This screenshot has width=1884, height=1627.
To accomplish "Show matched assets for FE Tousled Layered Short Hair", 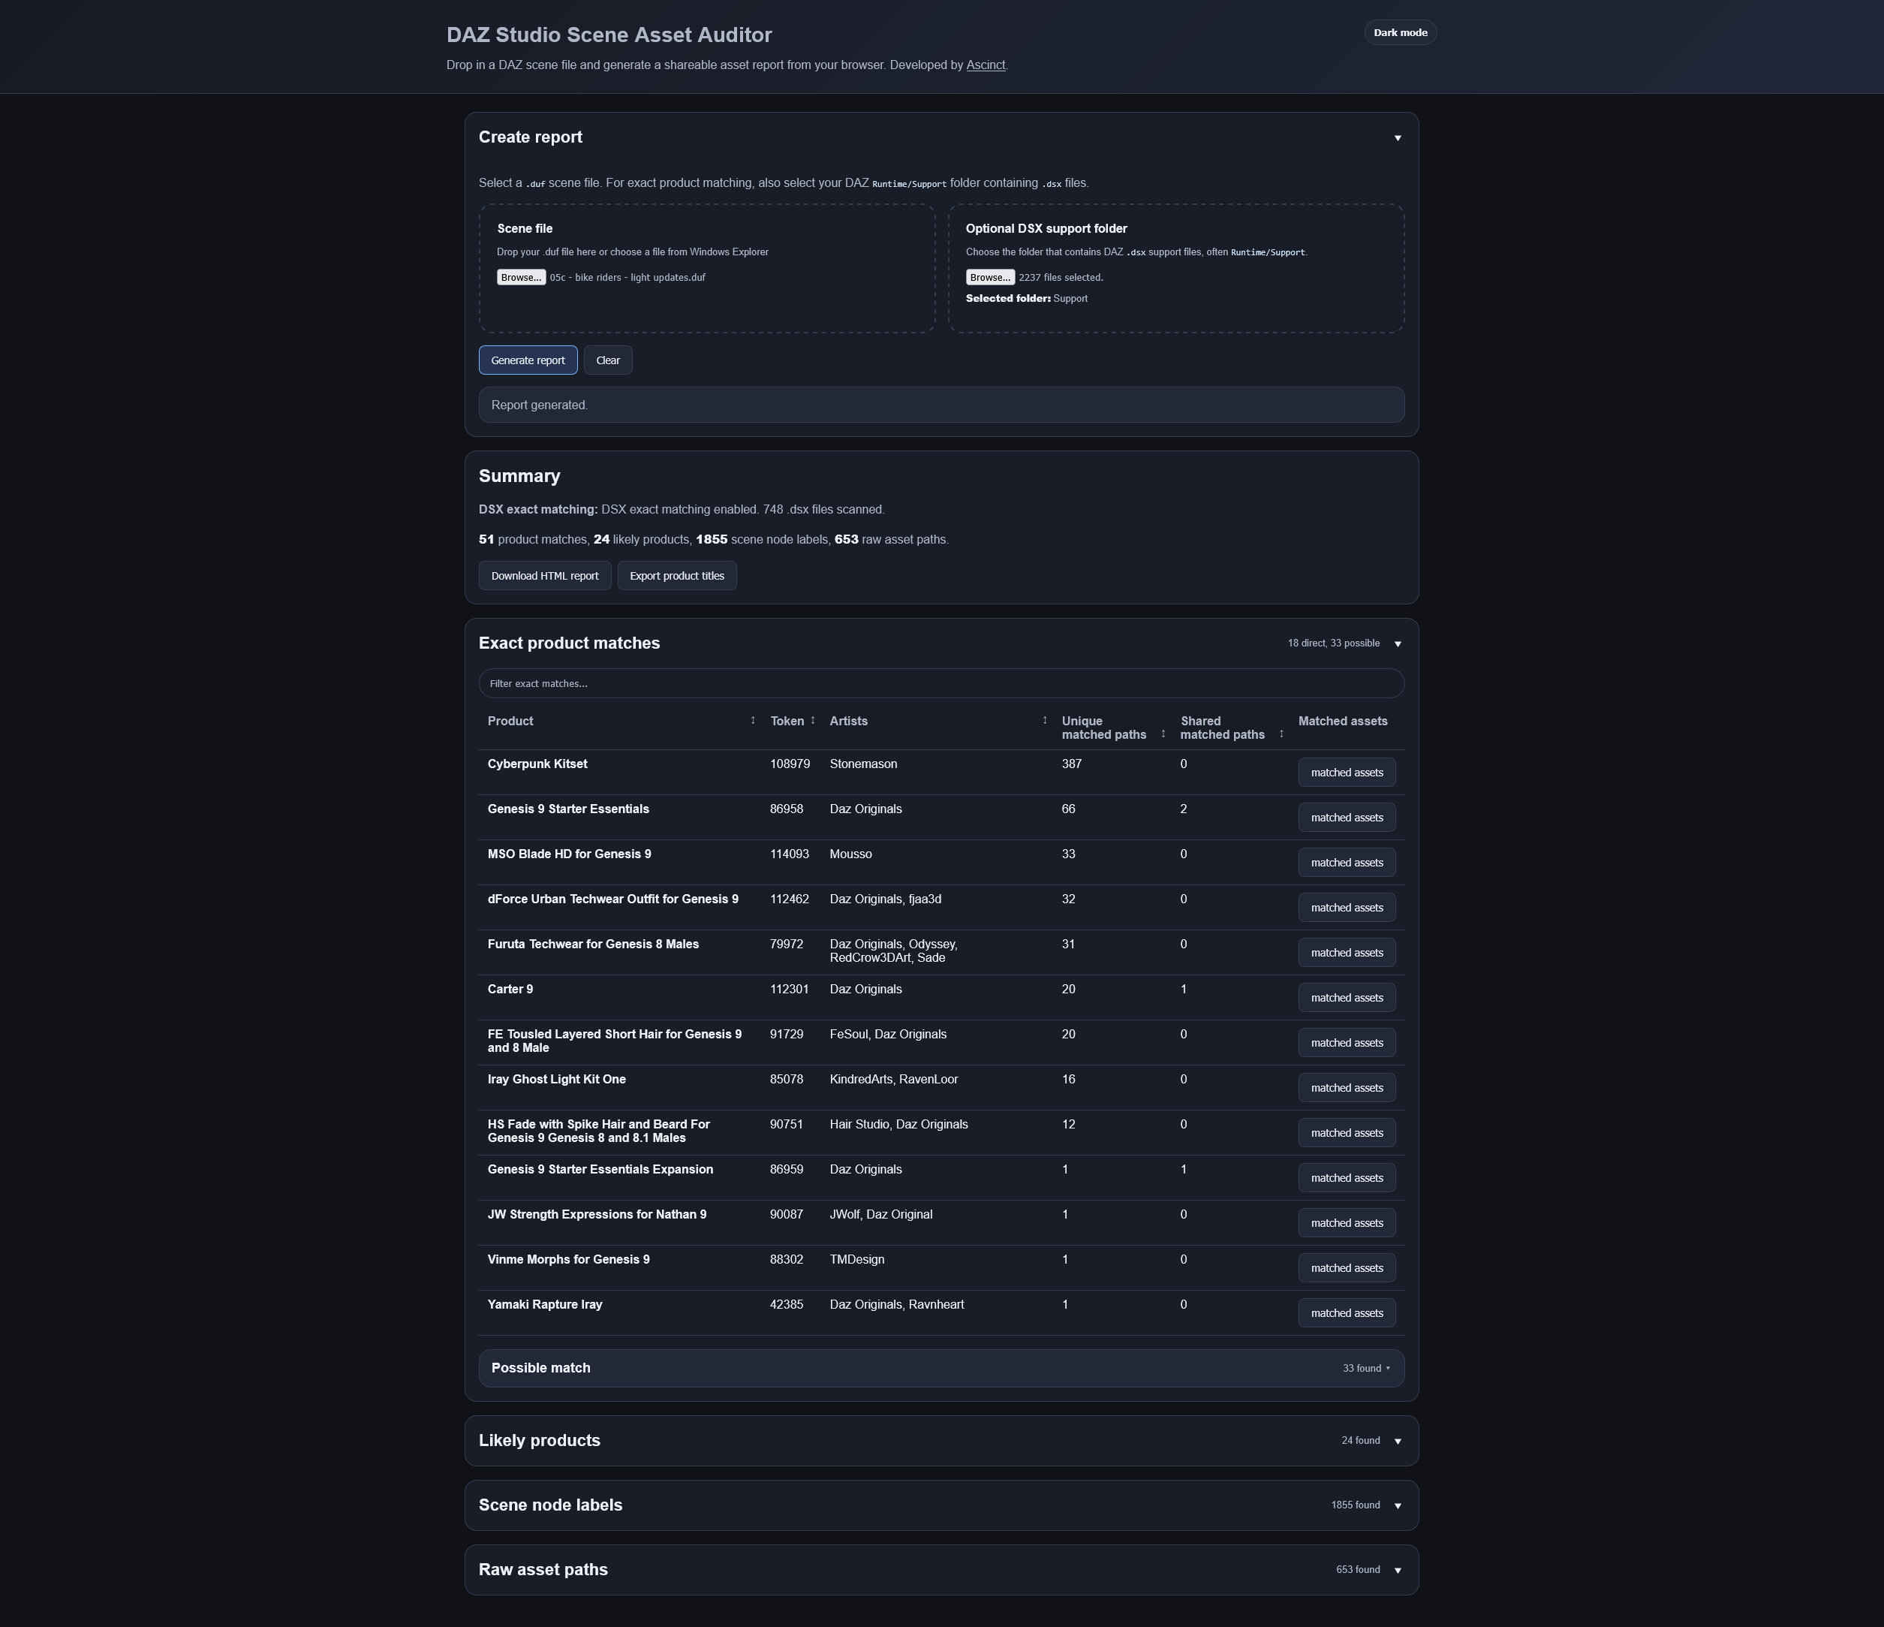I will coord(1347,1043).
